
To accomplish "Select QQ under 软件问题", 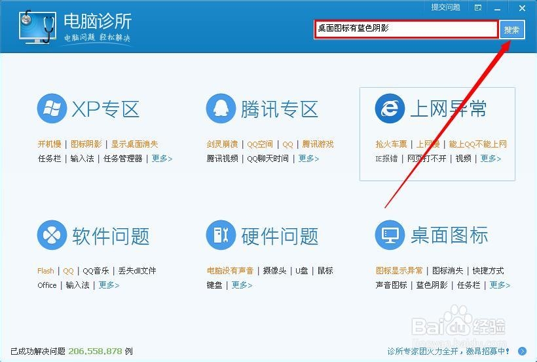I will click(x=68, y=271).
